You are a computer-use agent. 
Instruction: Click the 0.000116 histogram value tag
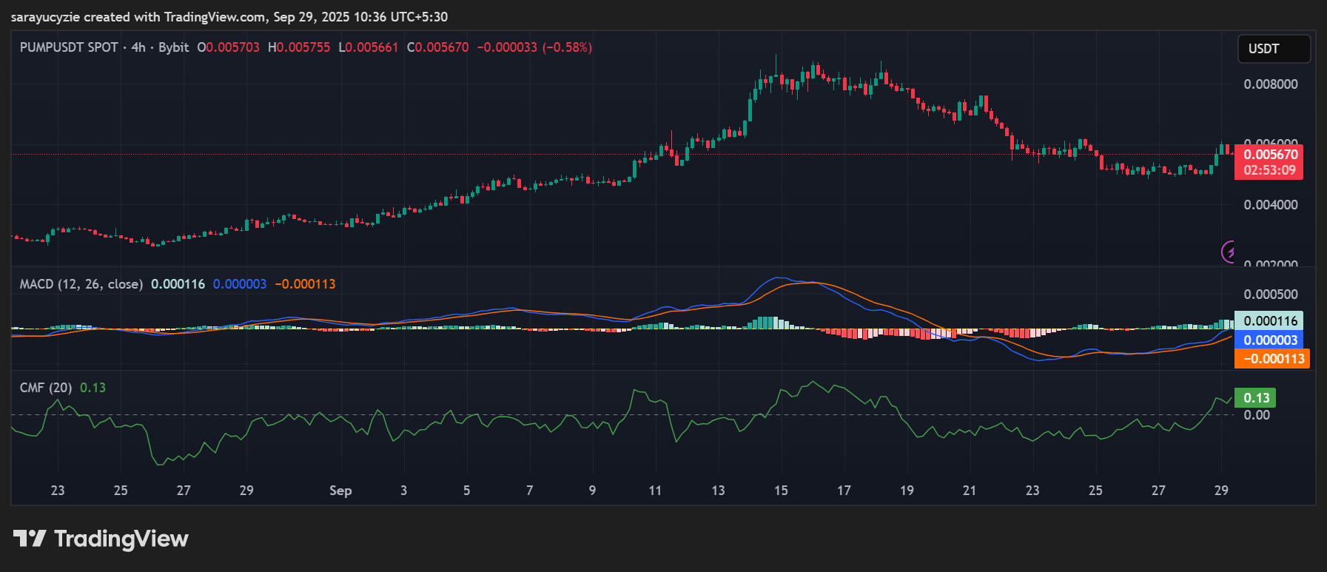[1269, 321]
